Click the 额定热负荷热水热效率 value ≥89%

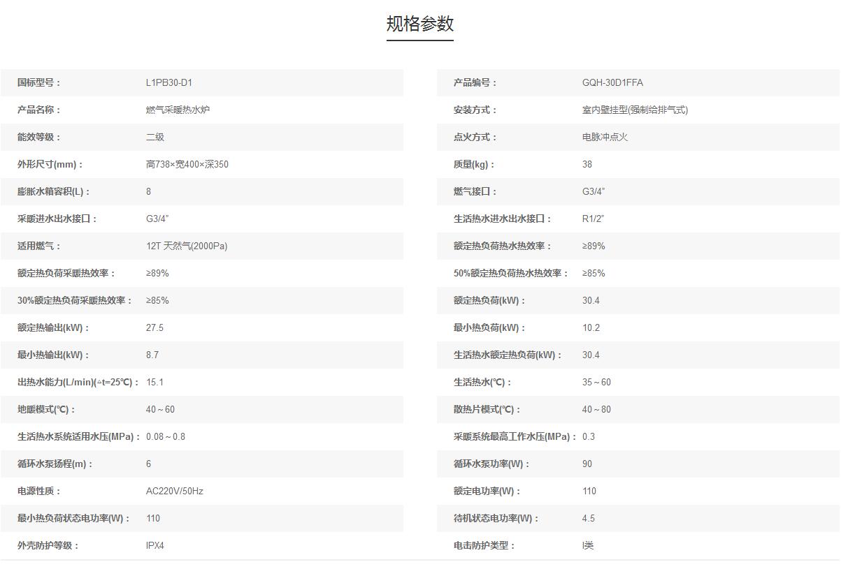(x=594, y=246)
